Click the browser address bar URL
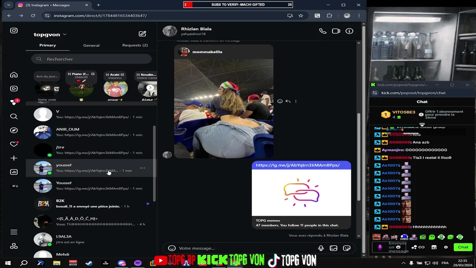Screen dimensions: 476x268 click(x=100, y=16)
